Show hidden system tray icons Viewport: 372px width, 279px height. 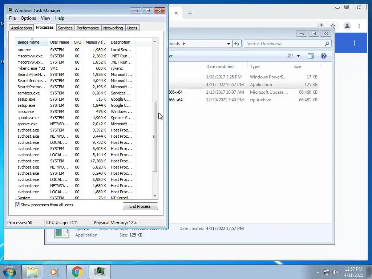318,272
